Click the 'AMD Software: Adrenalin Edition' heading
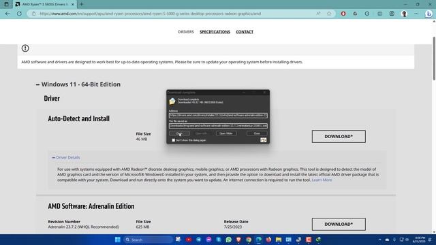The image size is (436, 245). tap(91, 206)
